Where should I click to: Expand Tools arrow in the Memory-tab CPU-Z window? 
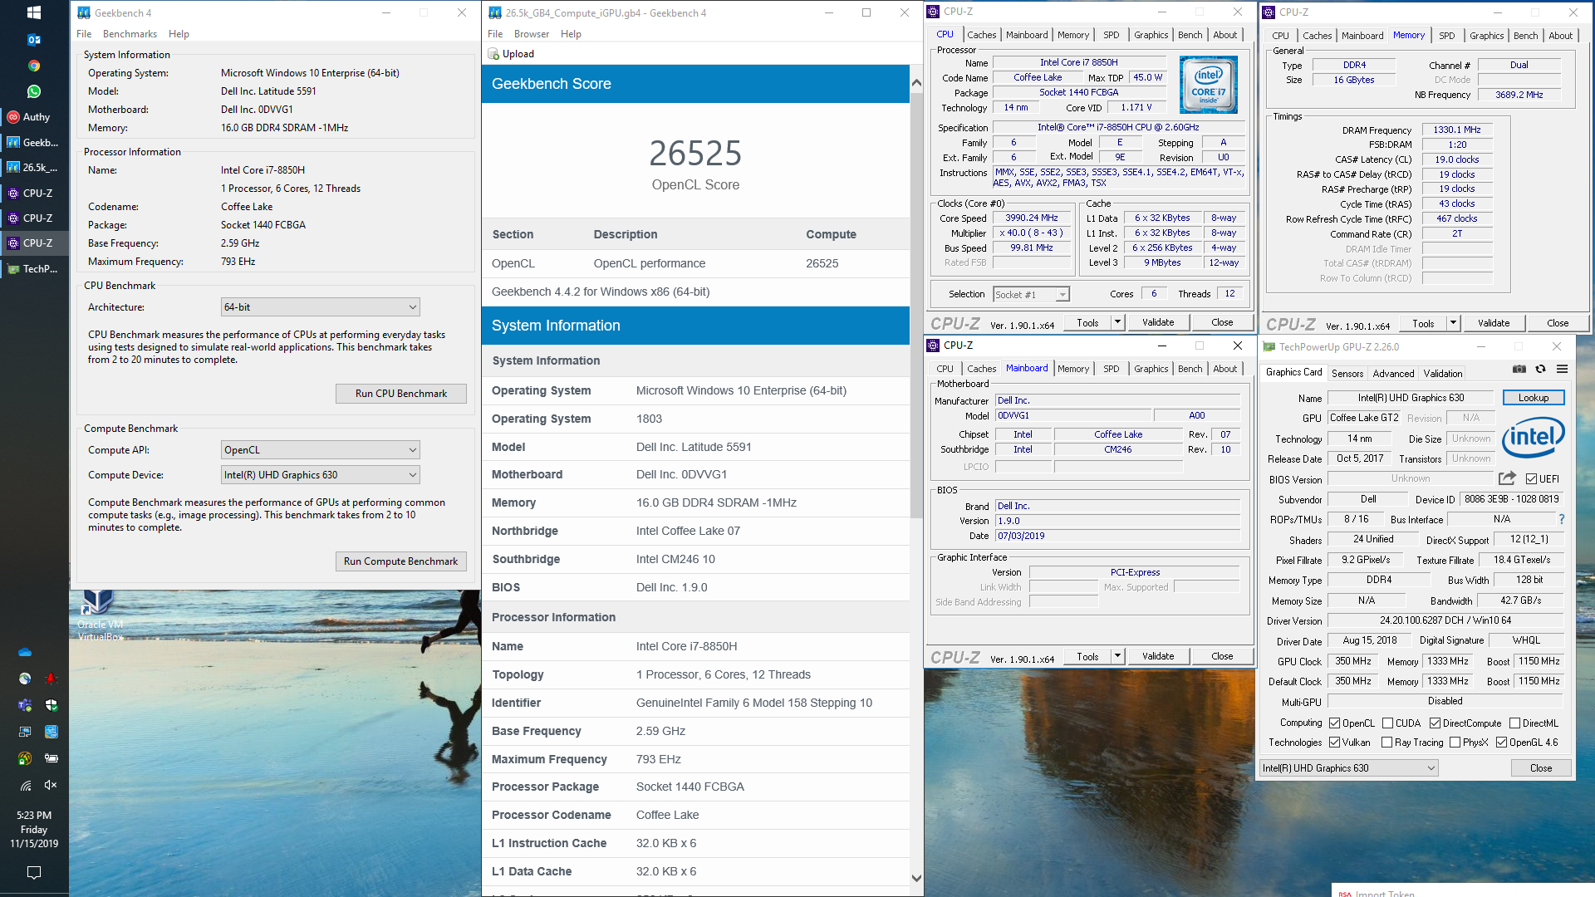(1454, 323)
